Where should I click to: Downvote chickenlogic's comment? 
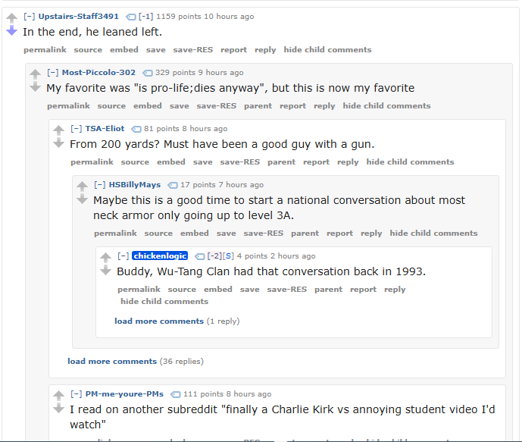pyautogui.click(x=105, y=270)
